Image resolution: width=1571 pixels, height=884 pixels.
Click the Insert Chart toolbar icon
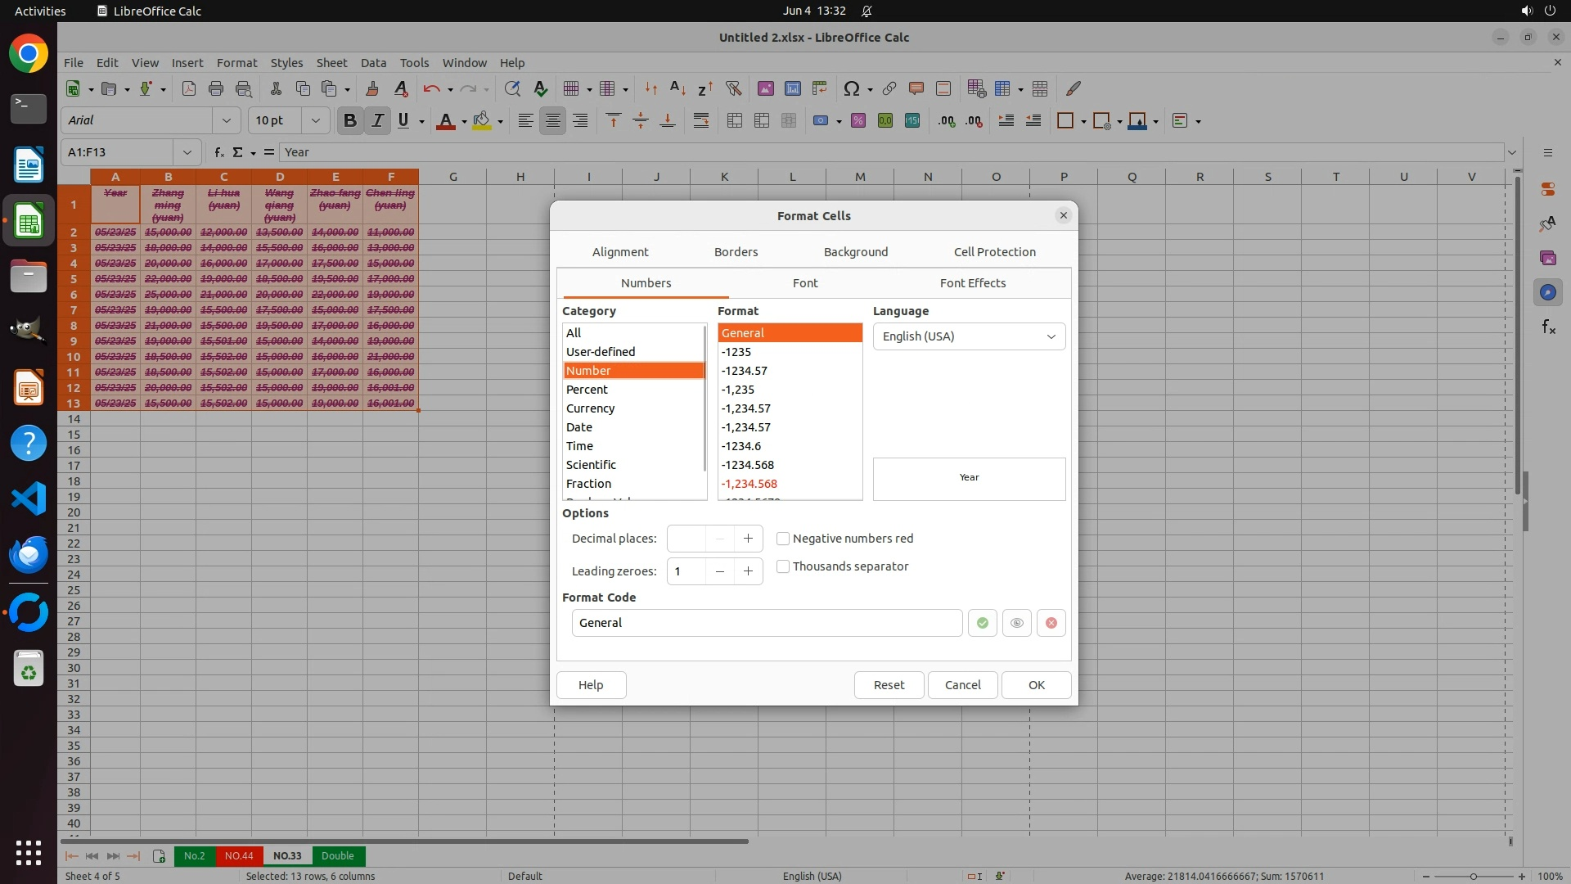pyautogui.click(x=792, y=88)
